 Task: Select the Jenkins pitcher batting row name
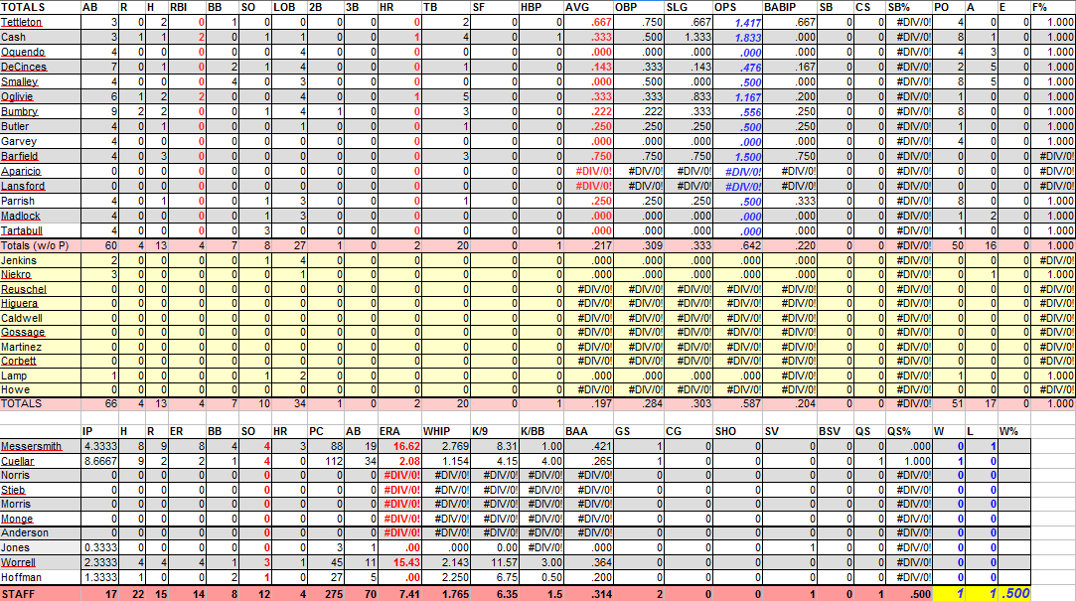coord(41,260)
